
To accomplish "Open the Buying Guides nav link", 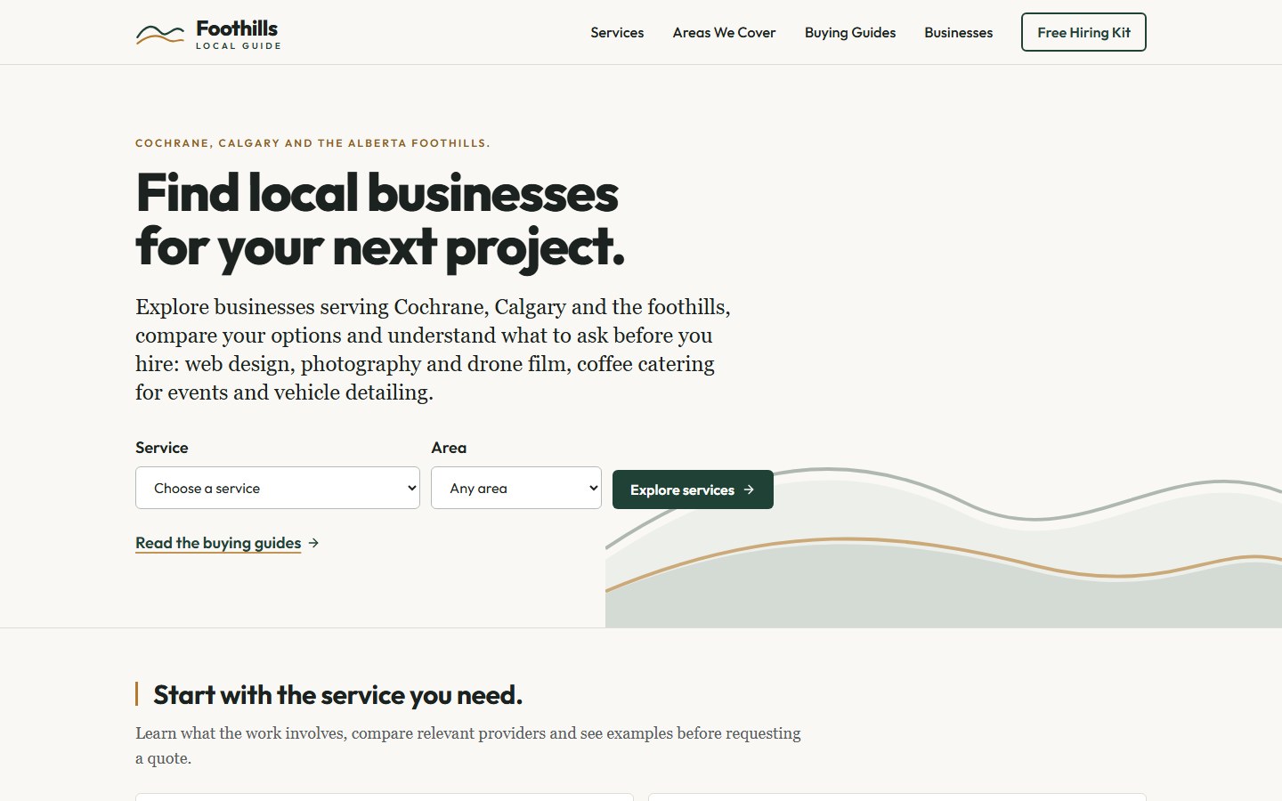I will point(850,32).
